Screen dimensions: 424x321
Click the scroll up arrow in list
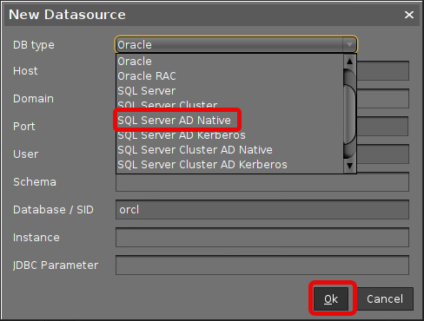click(x=349, y=62)
